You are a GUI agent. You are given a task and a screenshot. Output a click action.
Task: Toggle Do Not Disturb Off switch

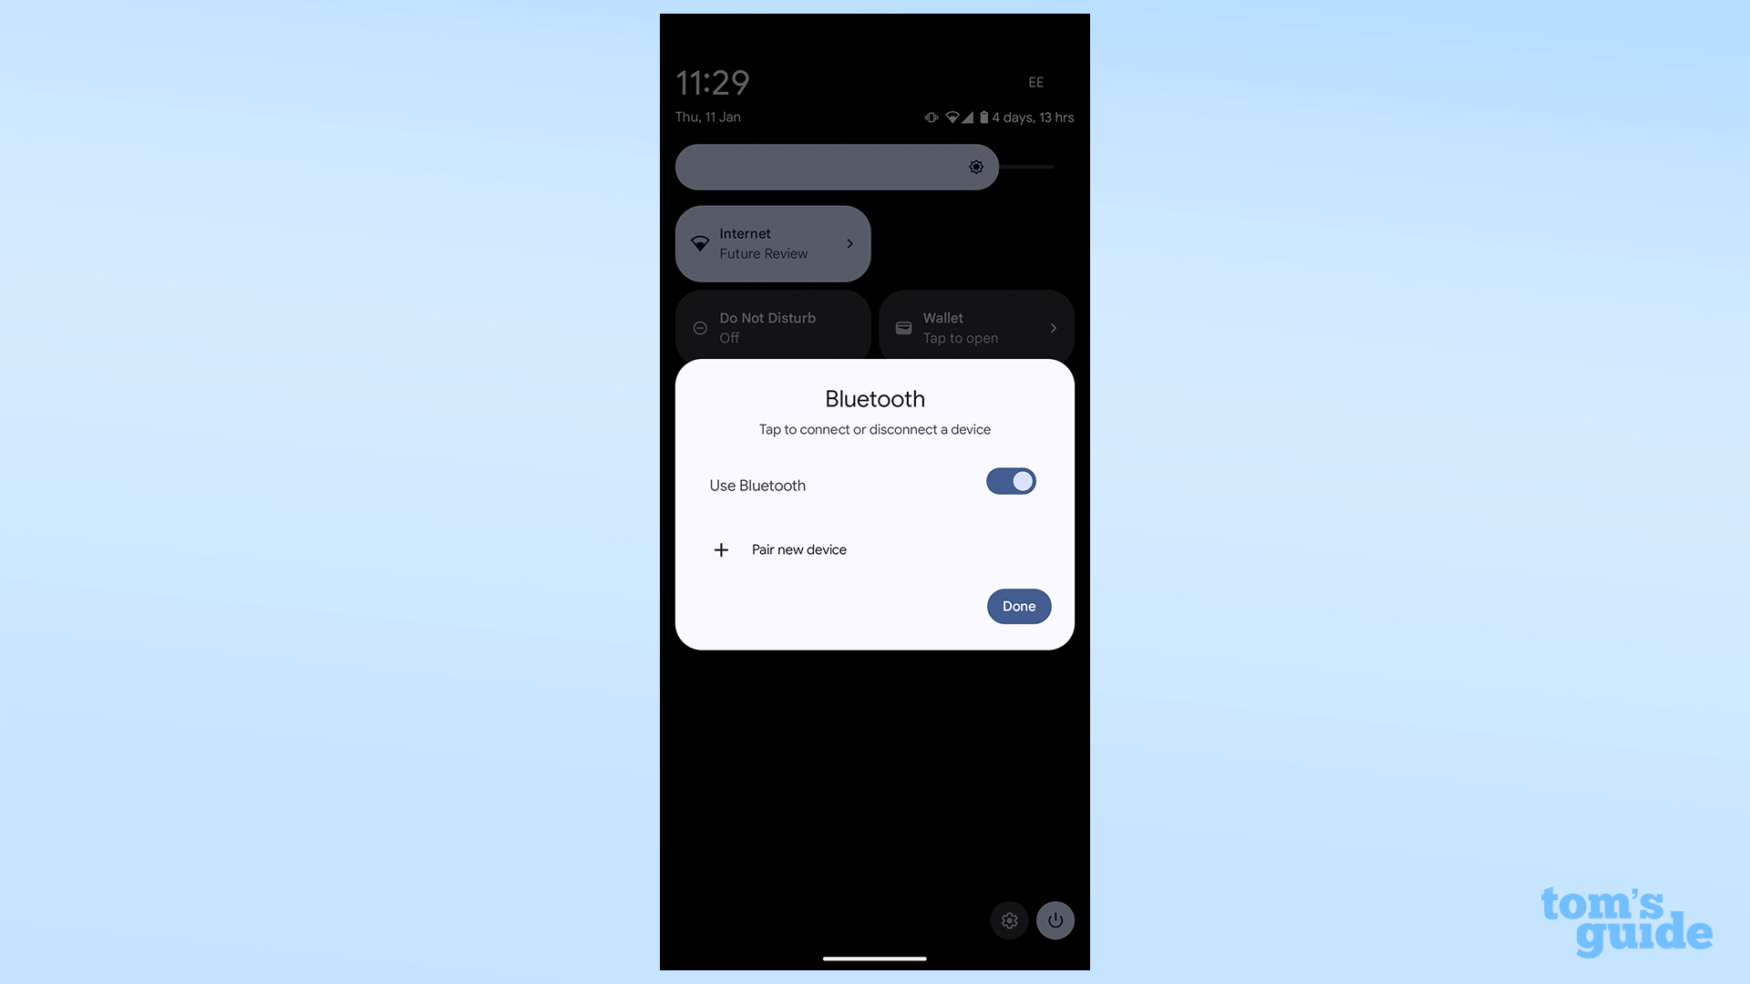773,327
